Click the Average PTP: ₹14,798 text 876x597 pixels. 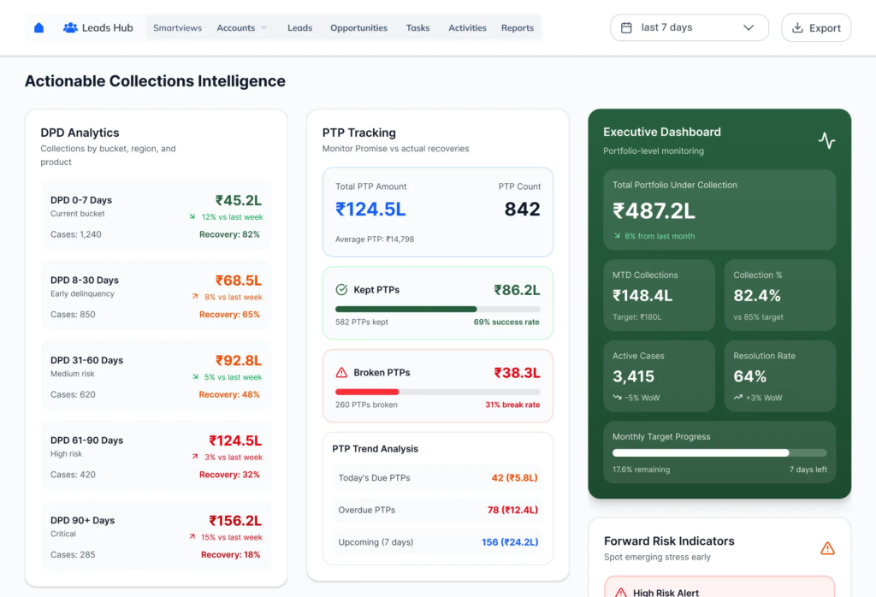pyautogui.click(x=375, y=239)
